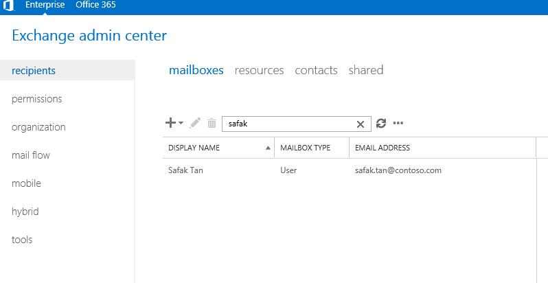Click the MAILBOX TYPE column header

point(305,148)
